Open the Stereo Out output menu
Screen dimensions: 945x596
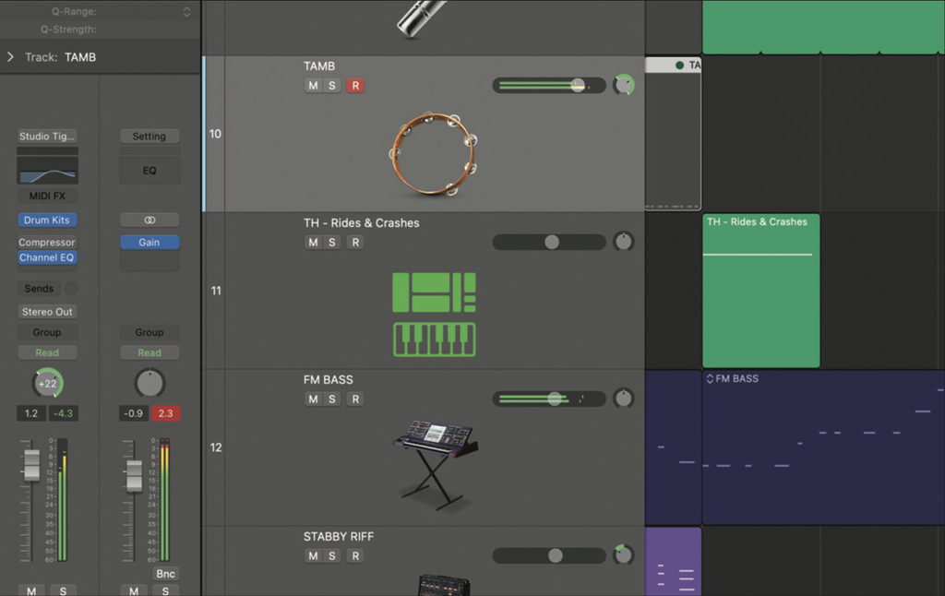coord(46,311)
